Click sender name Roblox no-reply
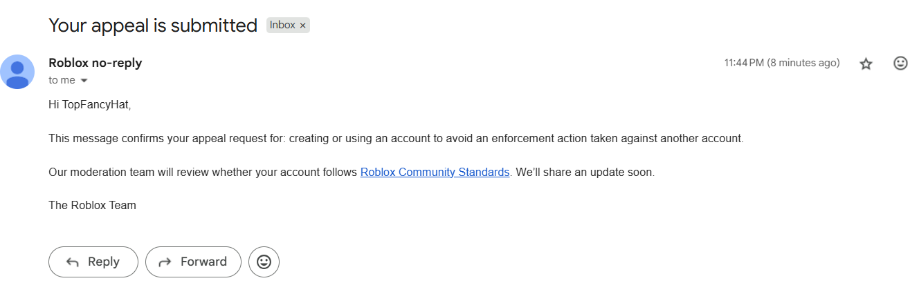The width and height of the screenshot is (910, 294). pyautogui.click(x=95, y=63)
